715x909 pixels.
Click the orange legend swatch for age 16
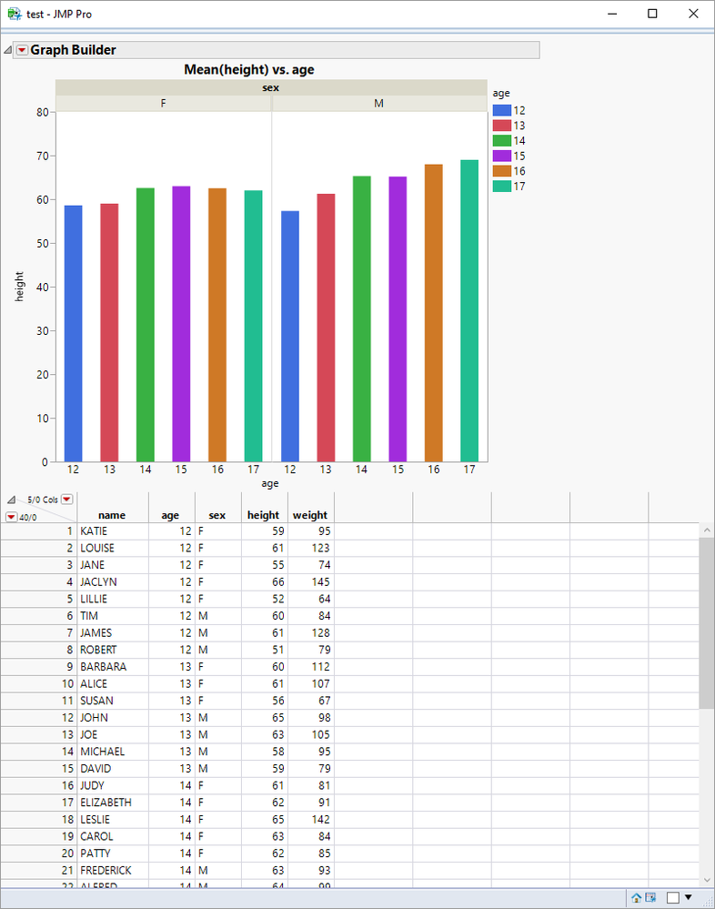click(502, 171)
